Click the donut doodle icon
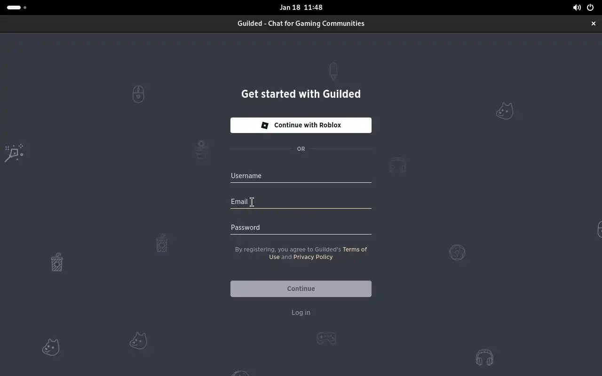The image size is (602, 376). (457, 252)
